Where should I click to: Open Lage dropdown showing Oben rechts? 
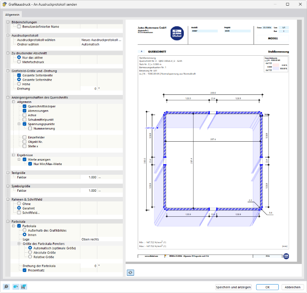[x=101, y=239]
